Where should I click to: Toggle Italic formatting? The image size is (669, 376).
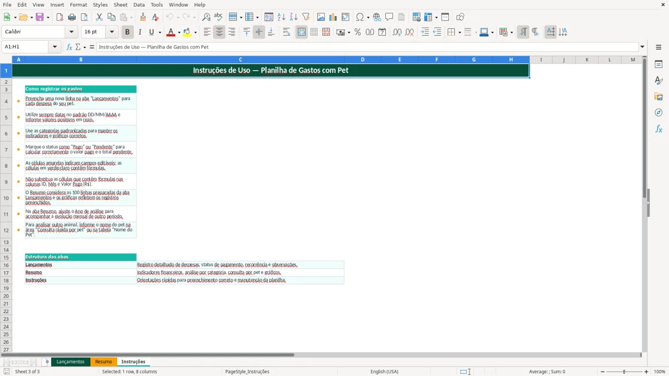coord(140,32)
